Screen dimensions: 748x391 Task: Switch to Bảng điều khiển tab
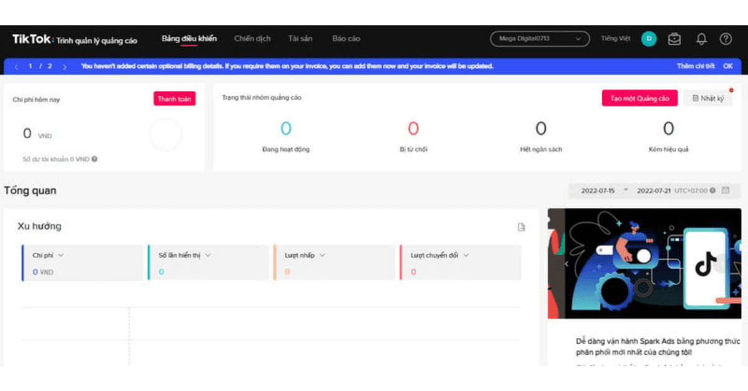click(189, 39)
